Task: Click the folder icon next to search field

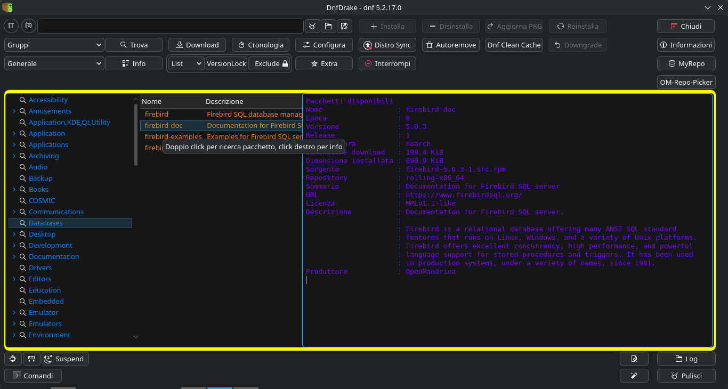Action: click(x=328, y=26)
